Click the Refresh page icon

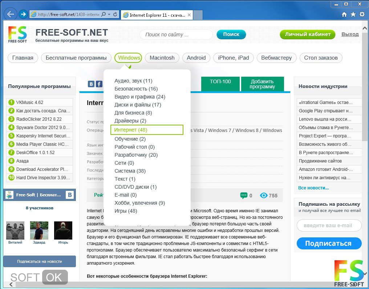(115, 15)
